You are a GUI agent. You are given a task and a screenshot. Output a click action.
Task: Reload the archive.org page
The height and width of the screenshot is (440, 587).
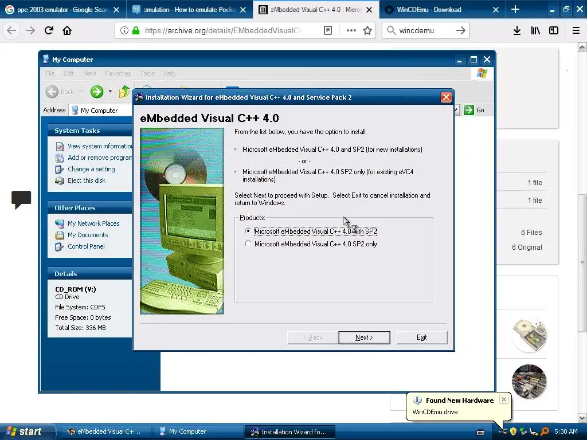pos(49,30)
